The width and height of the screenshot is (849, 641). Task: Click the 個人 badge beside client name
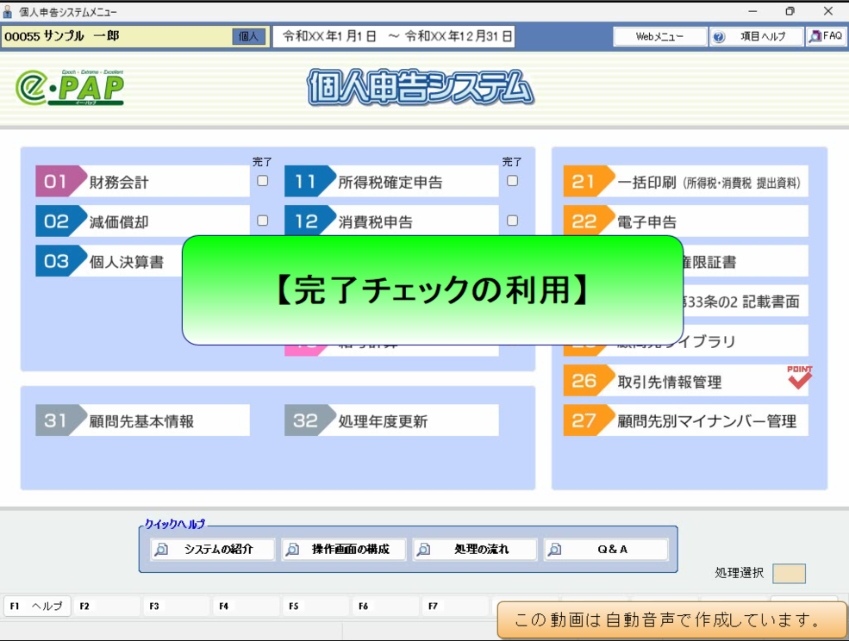[248, 36]
